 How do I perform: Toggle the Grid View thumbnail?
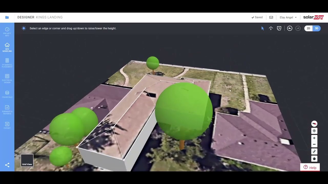tap(27, 160)
